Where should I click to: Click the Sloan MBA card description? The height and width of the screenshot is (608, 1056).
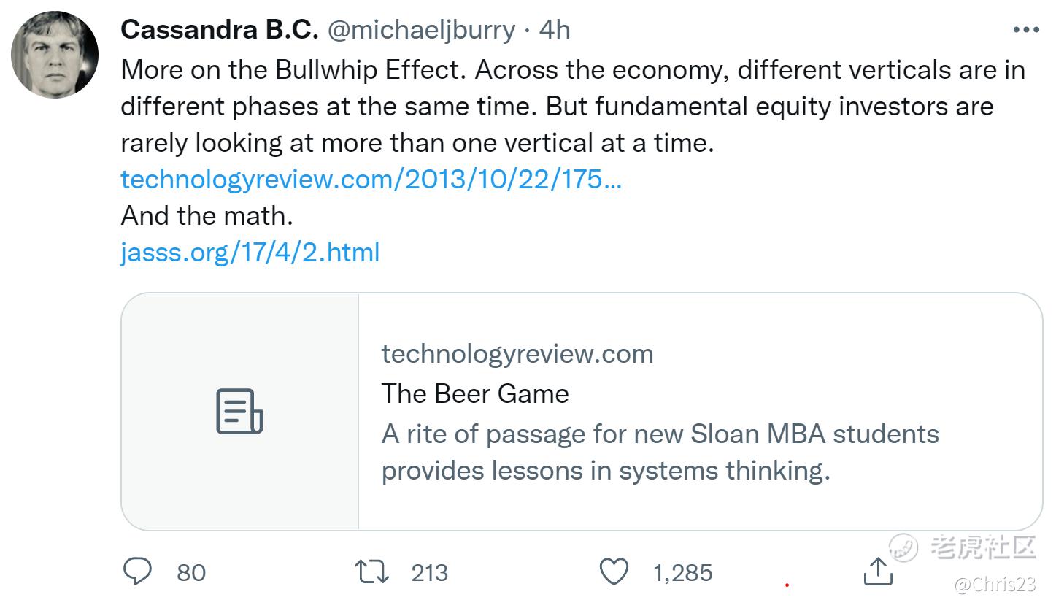pyautogui.click(x=660, y=452)
